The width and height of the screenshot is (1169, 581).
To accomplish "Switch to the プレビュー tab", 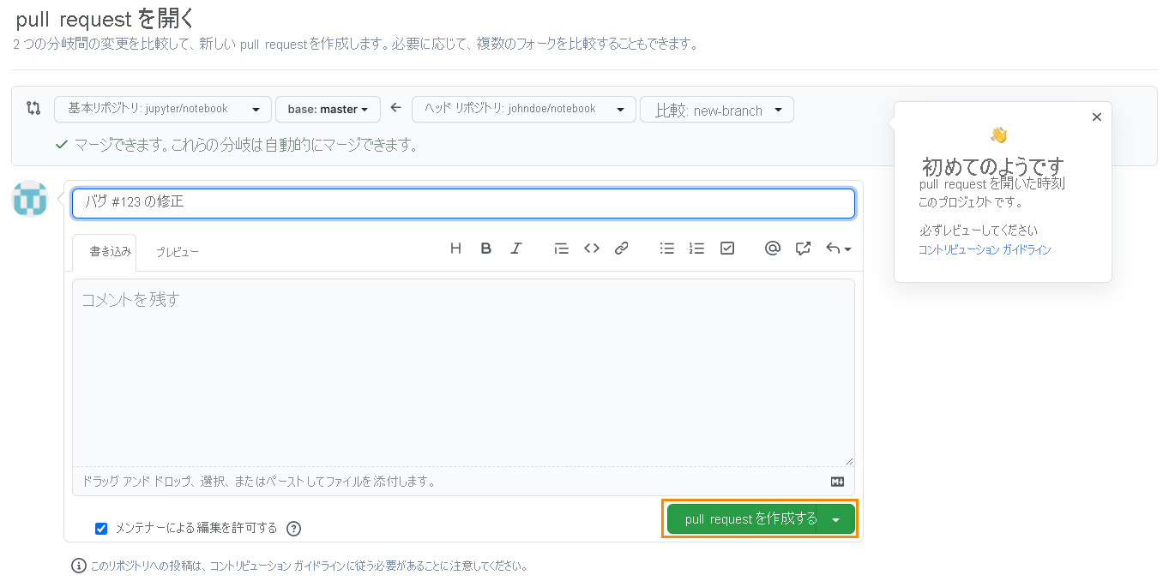I will click(x=177, y=252).
